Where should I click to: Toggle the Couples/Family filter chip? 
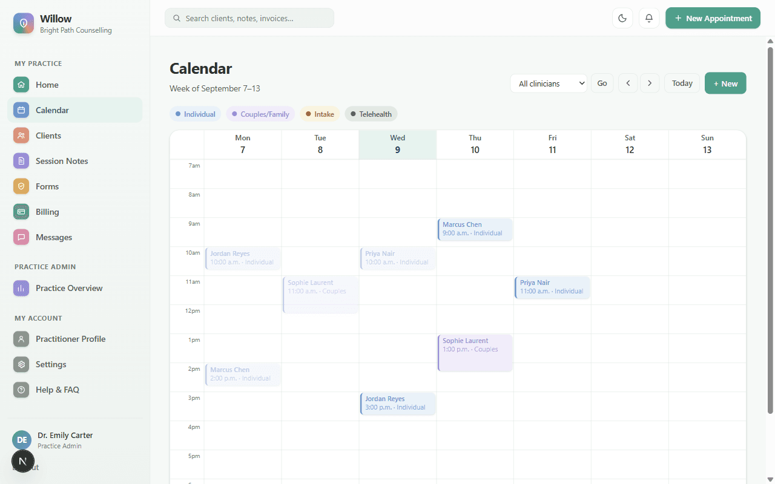click(260, 114)
